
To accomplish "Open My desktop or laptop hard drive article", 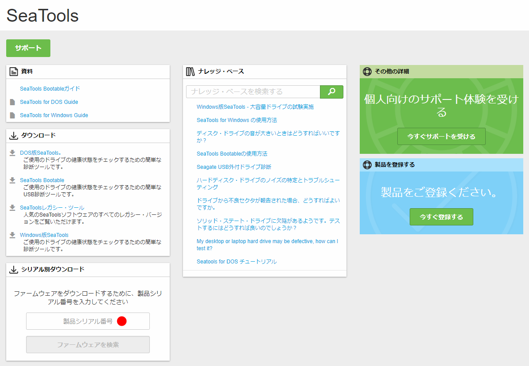I will 267,245.
